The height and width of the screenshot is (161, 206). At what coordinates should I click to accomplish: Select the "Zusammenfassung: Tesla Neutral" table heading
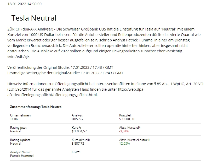click(x=36, y=107)
